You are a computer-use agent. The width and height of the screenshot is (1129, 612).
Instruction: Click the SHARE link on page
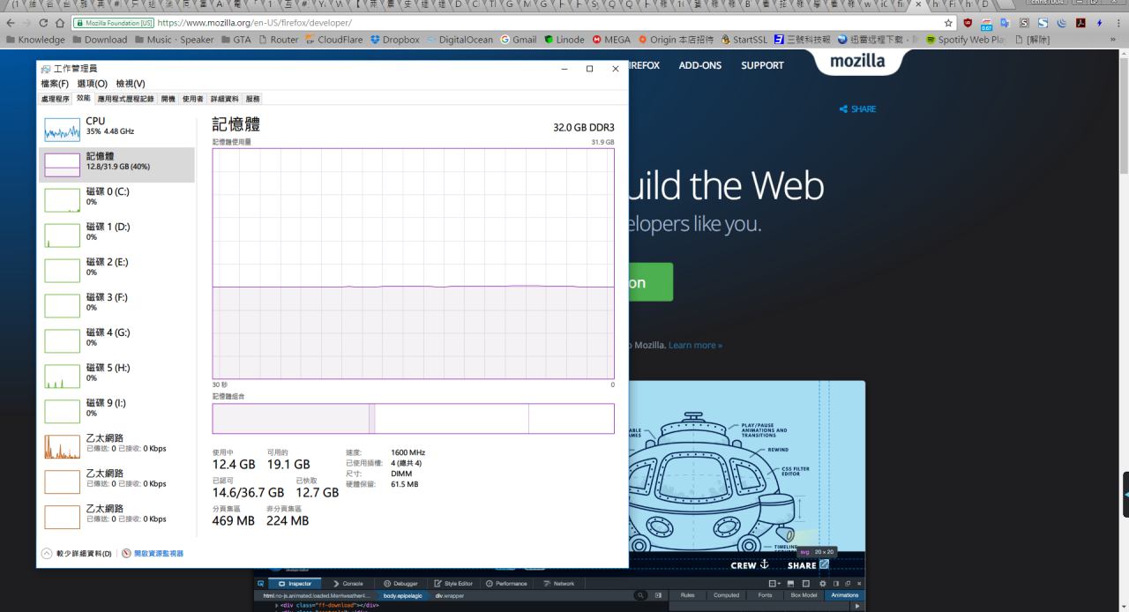[x=858, y=109]
